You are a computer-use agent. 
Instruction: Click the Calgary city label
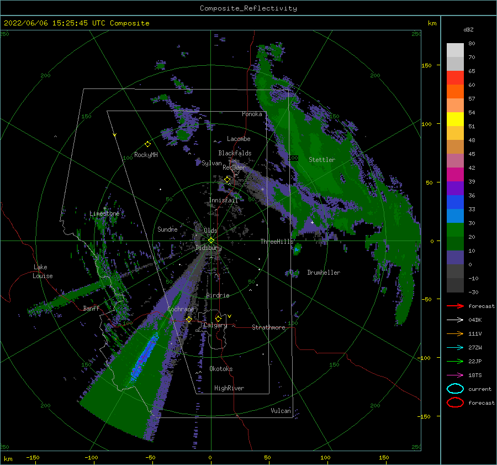[215, 325]
